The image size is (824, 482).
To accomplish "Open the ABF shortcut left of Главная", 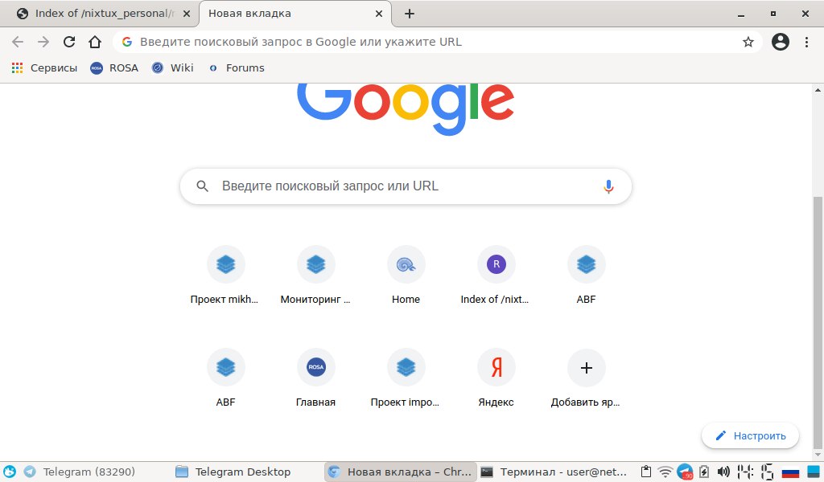I will click(225, 378).
